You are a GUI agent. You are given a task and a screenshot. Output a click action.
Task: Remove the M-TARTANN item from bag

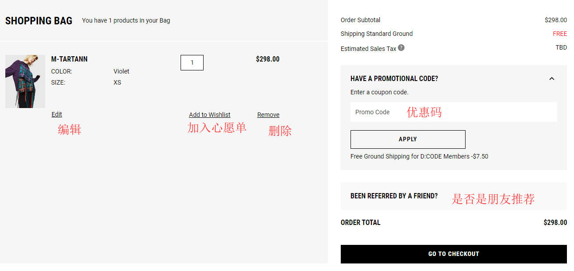click(x=268, y=115)
